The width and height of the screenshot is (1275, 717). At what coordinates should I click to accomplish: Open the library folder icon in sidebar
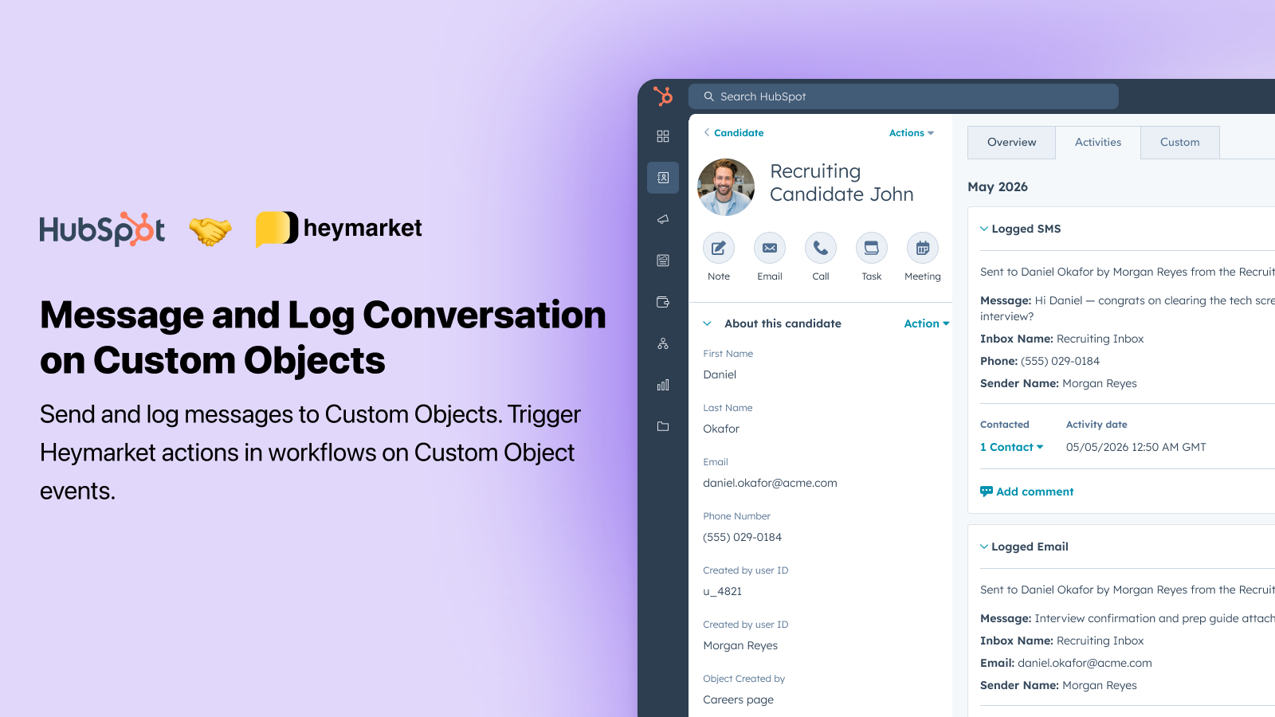pyautogui.click(x=663, y=426)
